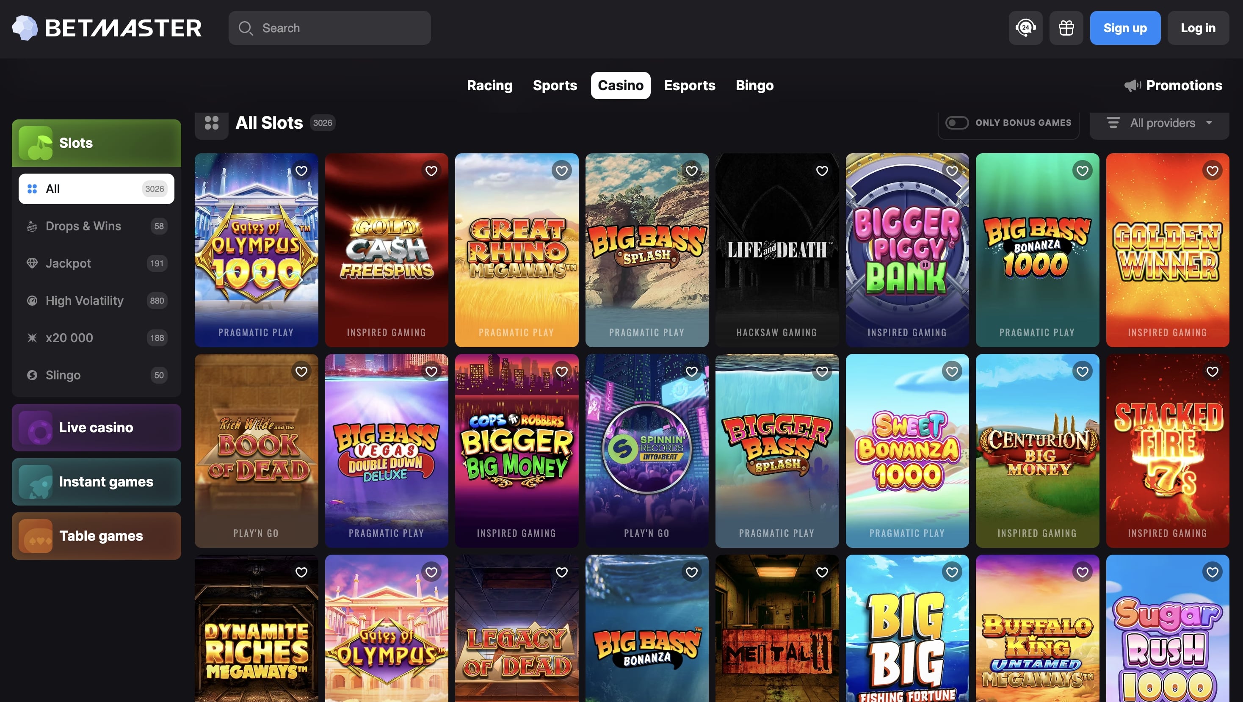This screenshot has height=702, width=1243.
Task: Open Table games from the sidebar
Action: [x=96, y=536]
